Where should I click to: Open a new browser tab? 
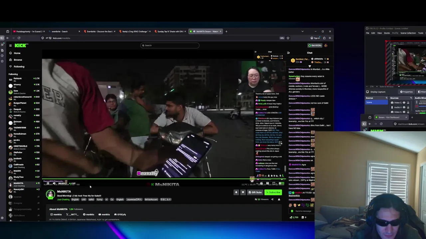(x=226, y=32)
